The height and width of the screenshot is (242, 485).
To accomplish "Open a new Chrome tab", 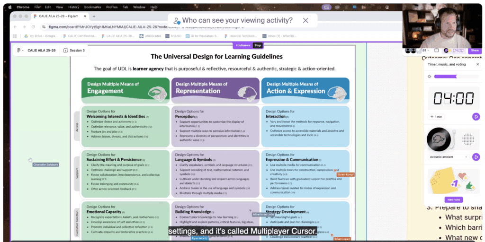I will click(94, 16).
